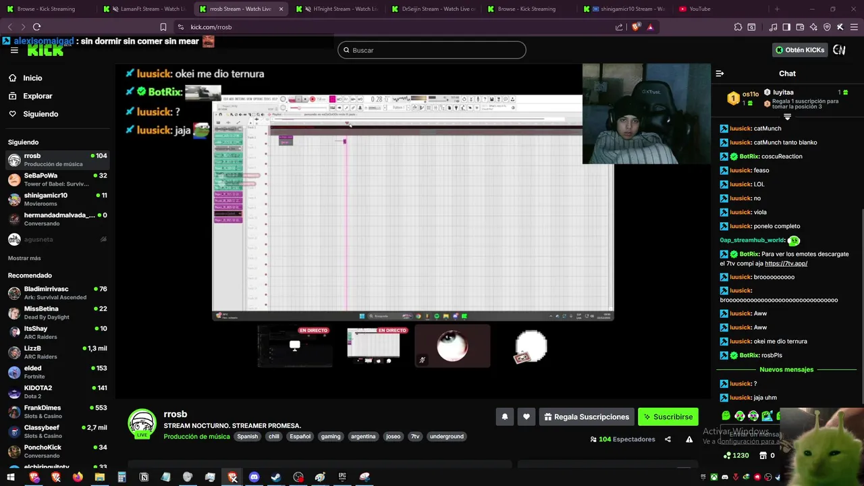This screenshot has height=486, width=864.
Task: Click the green Suscribirse button
Action: (x=668, y=416)
